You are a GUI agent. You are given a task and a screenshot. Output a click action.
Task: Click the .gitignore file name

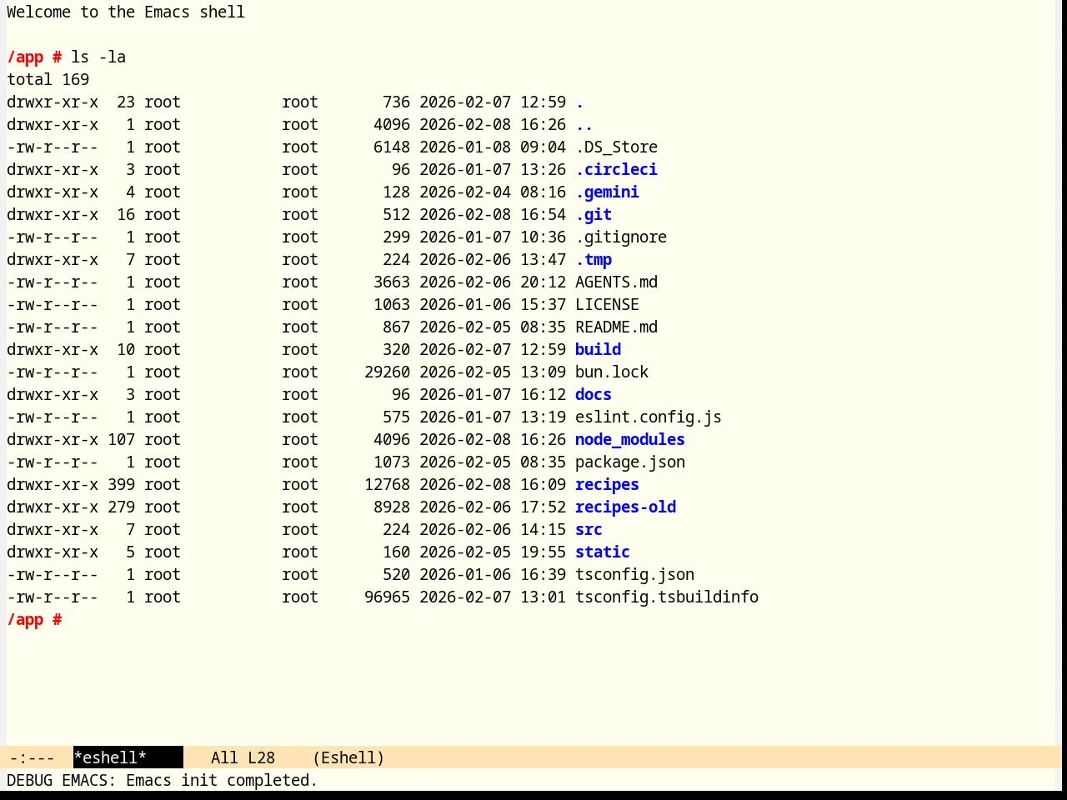[x=621, y=237]
